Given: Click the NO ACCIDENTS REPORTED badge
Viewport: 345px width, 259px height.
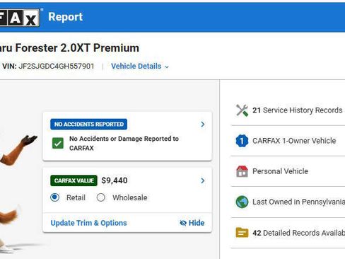Looking at the screenshot, I should point(89,125).
